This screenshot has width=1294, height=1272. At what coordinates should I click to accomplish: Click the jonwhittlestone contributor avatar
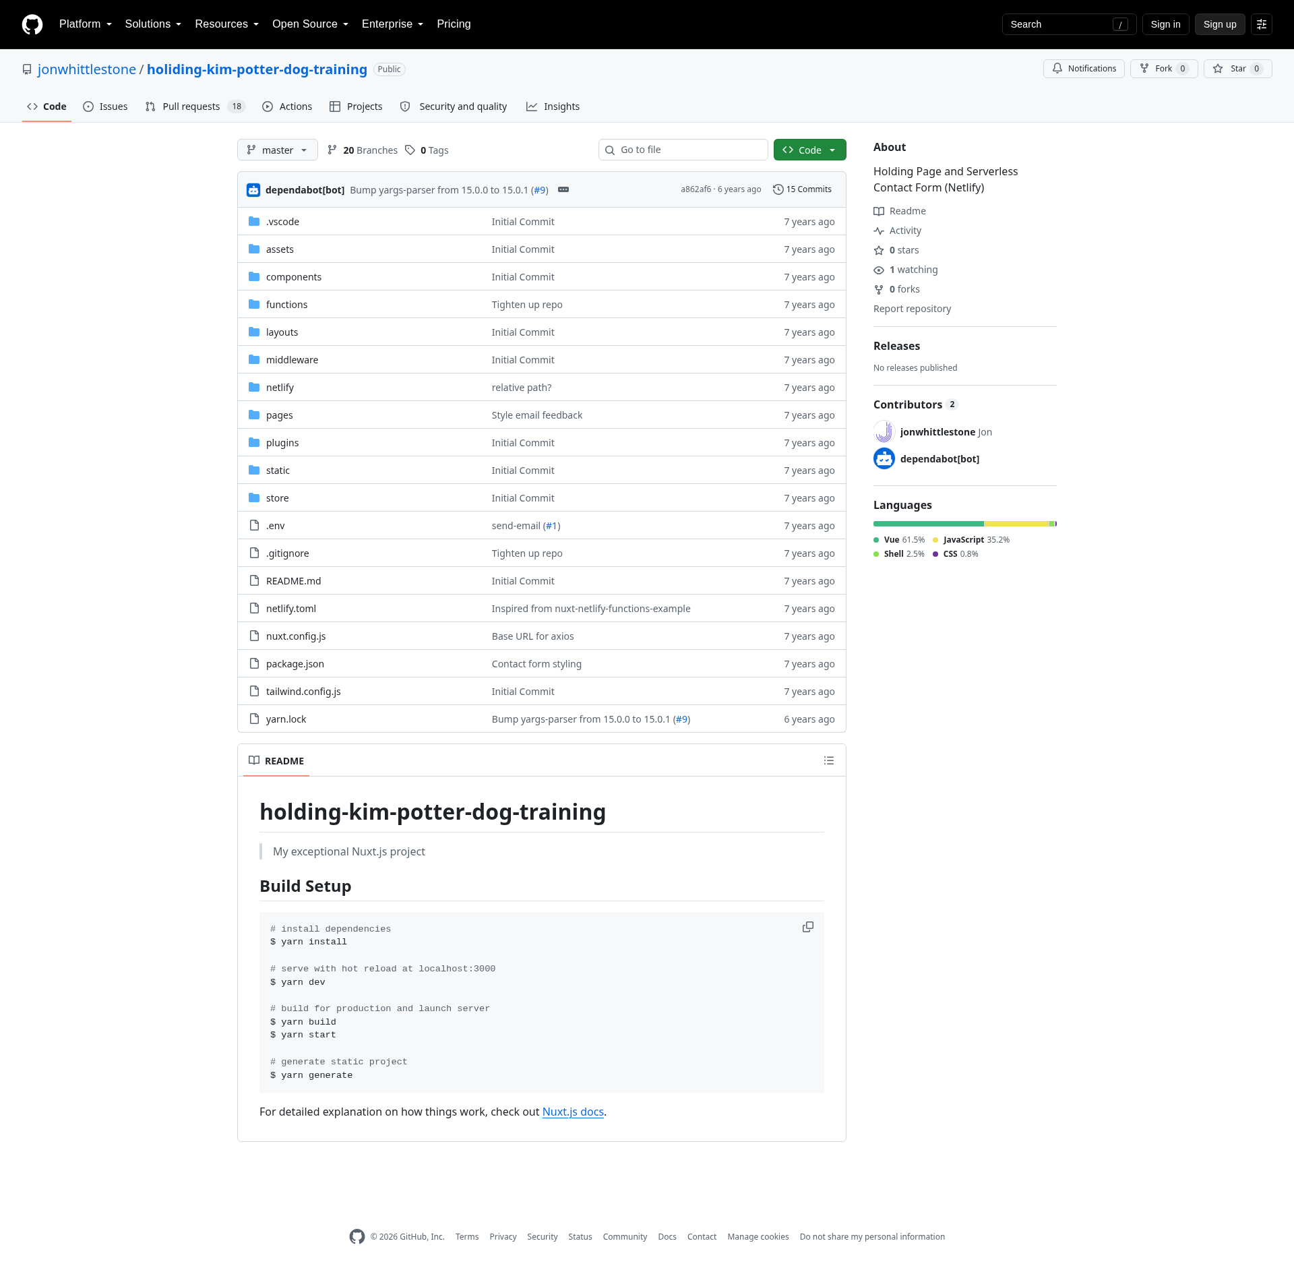pyautogui.click(x=884, y=431)
